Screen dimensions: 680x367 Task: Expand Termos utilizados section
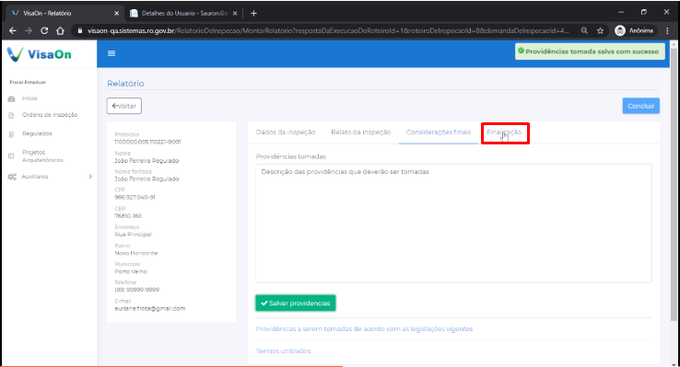pos(283,351)
